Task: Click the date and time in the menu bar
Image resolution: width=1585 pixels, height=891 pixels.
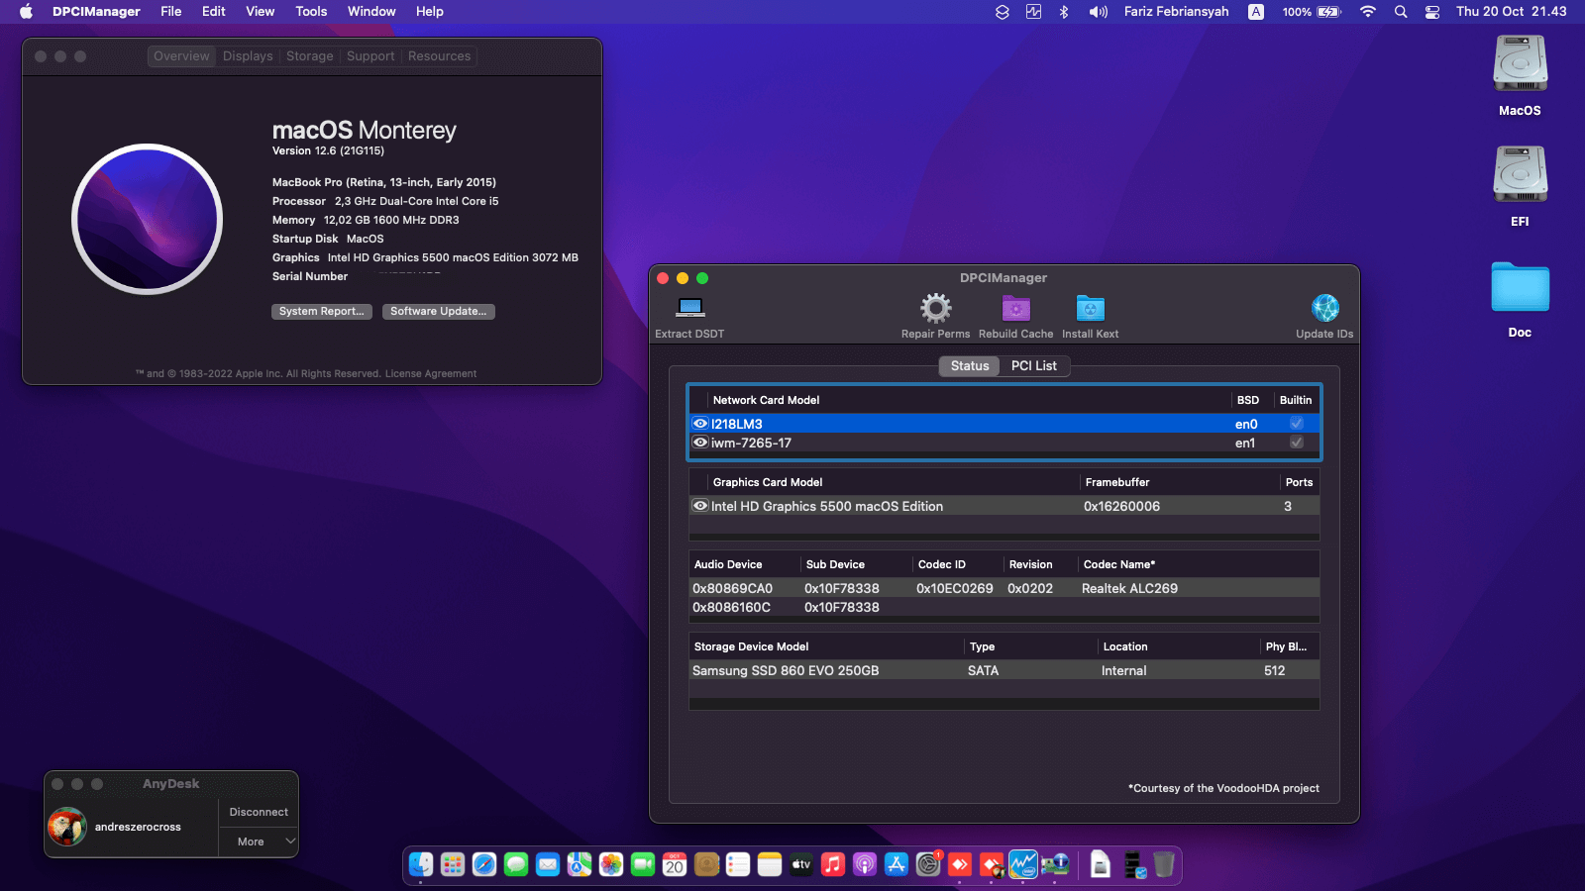Action: (1511, 12)
